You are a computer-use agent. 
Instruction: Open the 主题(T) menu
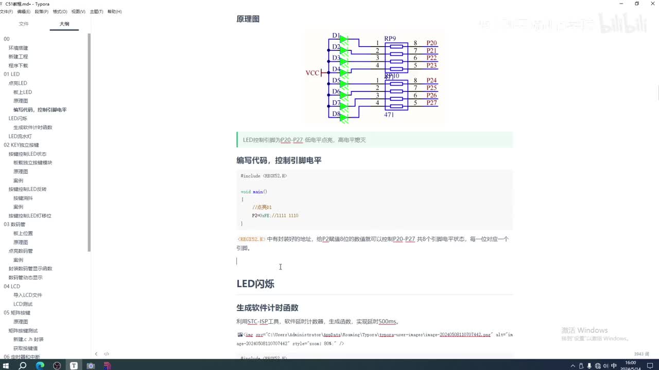96,11
